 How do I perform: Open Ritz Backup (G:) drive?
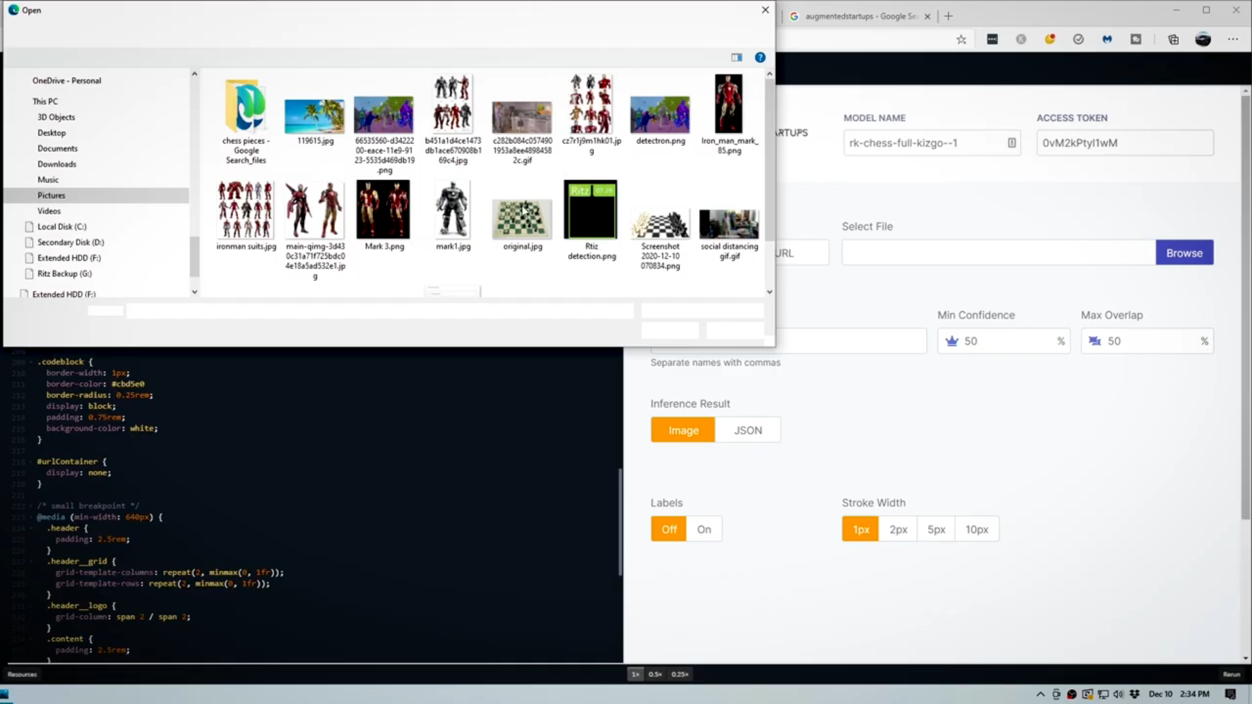64,274
